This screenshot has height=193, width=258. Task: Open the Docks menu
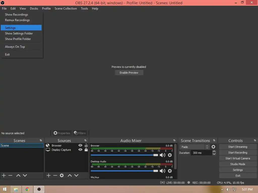34,8
